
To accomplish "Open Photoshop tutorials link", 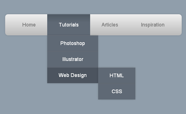I will 73,43.
